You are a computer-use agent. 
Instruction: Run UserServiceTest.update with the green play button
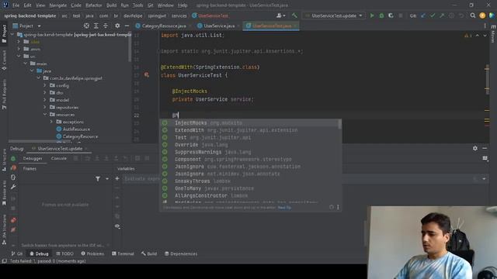pos(372,15)
